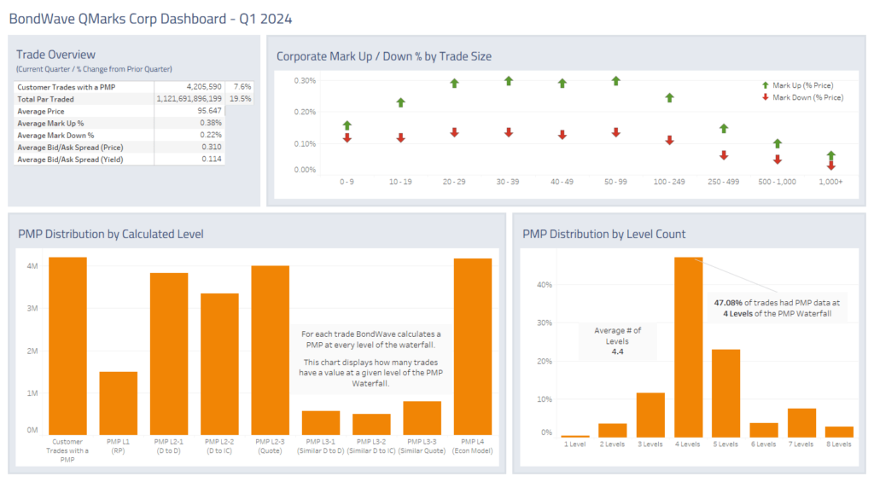Select the Customer Trades with a PMP bar

(67, 346)
